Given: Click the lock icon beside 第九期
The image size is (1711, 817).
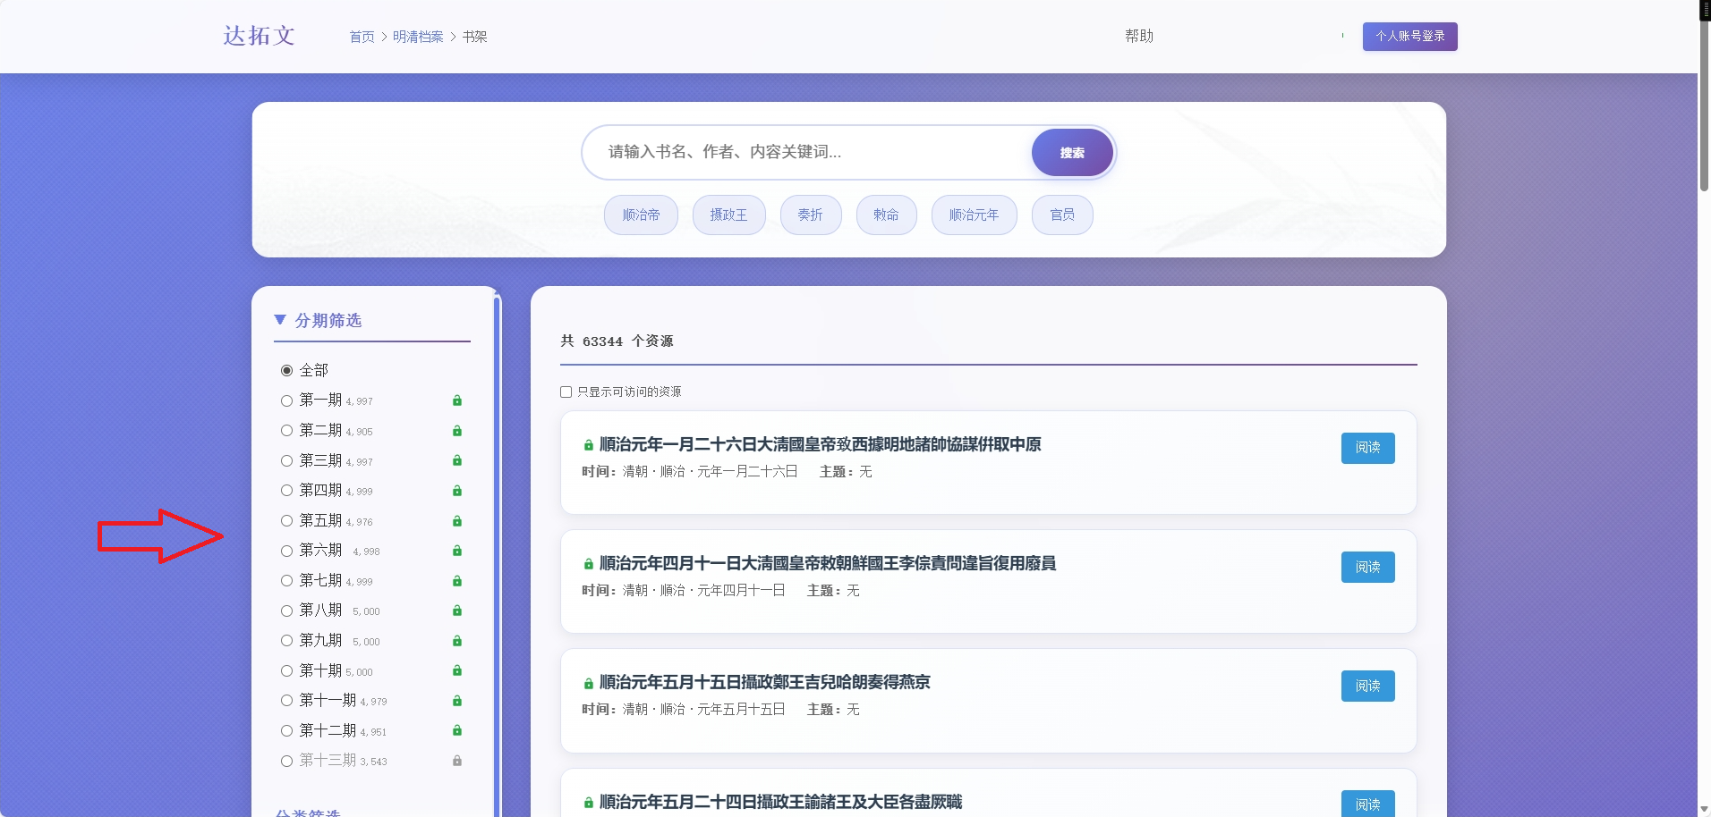Looking at the screenshot, I should (x=457, y=641).
